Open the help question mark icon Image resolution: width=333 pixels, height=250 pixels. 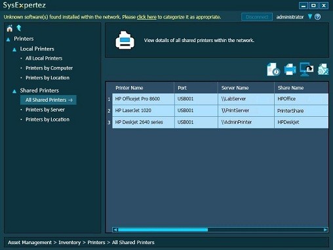point(318,17)
